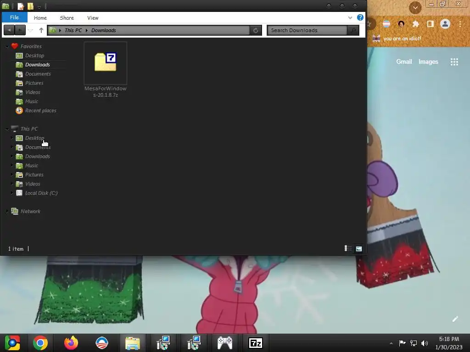Refresh the Downloads folder view

point(256,30)
